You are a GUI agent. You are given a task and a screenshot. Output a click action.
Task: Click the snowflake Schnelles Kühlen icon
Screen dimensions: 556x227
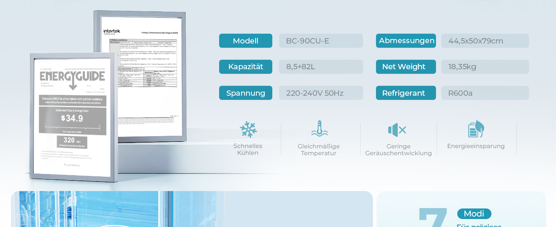pos(248,130)
